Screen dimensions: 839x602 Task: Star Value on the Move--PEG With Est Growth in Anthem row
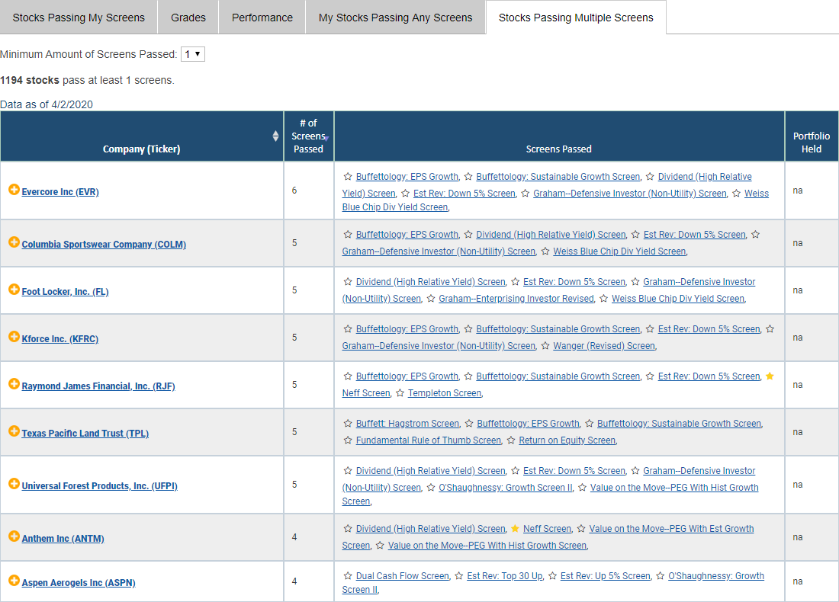point(581,529)
